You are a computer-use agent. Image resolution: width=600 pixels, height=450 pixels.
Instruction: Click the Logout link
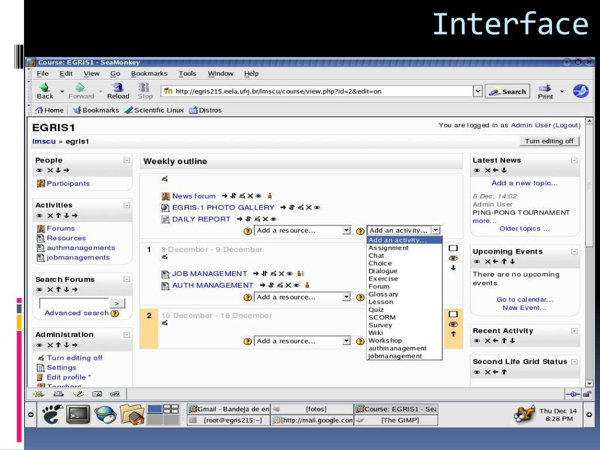pos(567,125)
